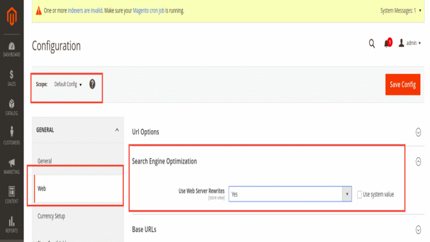The height and width of the screenshot is (242, 430).
Task: Collapse the Search Engine Optimization section
Action: pyautogui.click(x=418, y=162)
